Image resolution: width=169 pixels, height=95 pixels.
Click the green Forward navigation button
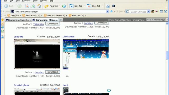coord(20,6)
